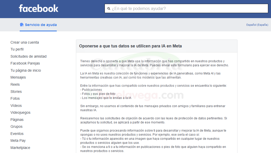Image resolution: width=271 pixels, height=153 pixels.
Task: Select 'Reels' in the sidebar
Action: pos(15,84)
